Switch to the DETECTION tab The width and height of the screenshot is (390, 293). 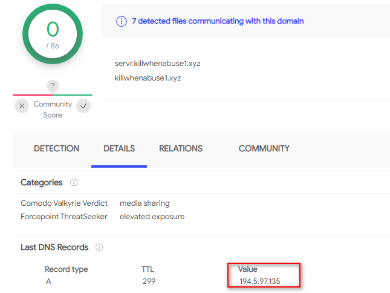[x=56, y=148]
